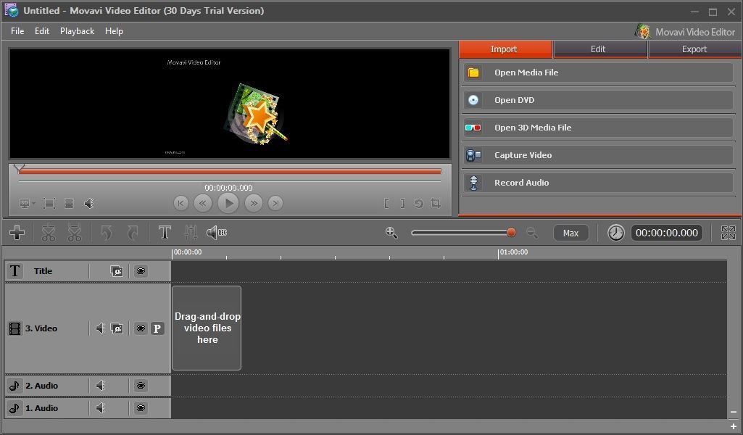Adjust the timeline zoom slider
Image resolution: width=743 pixels, height=435 pixels.
coord(510,233)
